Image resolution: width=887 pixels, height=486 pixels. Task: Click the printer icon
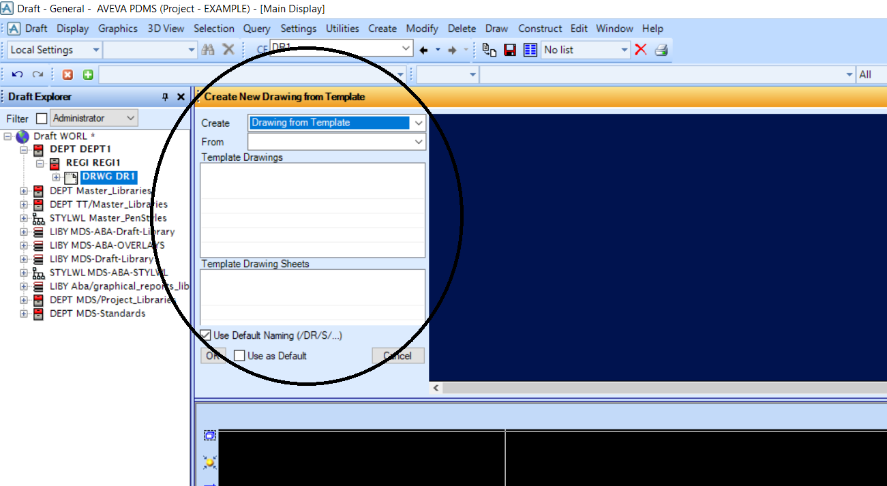pyautogui.click(x=661, y=50)
